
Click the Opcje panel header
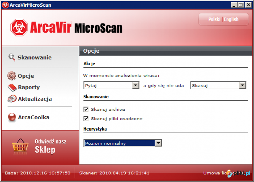click(165, 51)
